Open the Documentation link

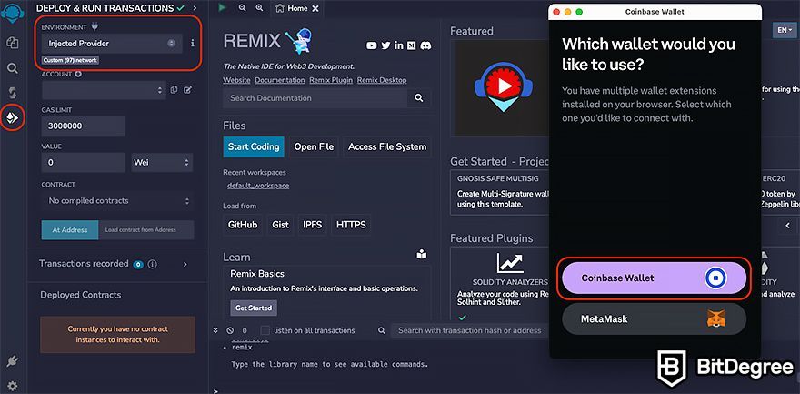click(280, 80)
